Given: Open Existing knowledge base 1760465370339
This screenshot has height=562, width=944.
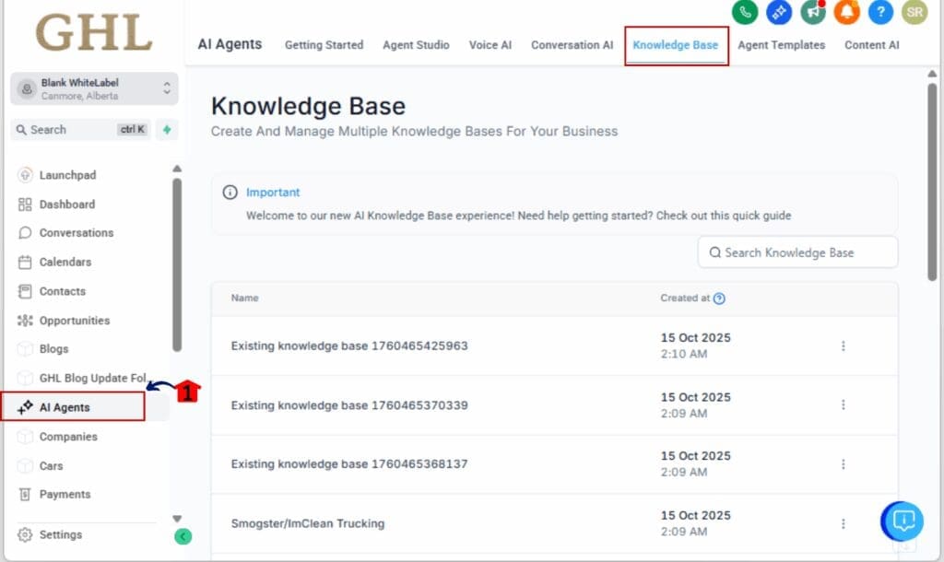Looking at the screenshot, I should click(348, 404).
